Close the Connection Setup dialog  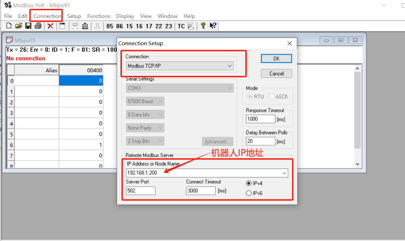[290, 43]
